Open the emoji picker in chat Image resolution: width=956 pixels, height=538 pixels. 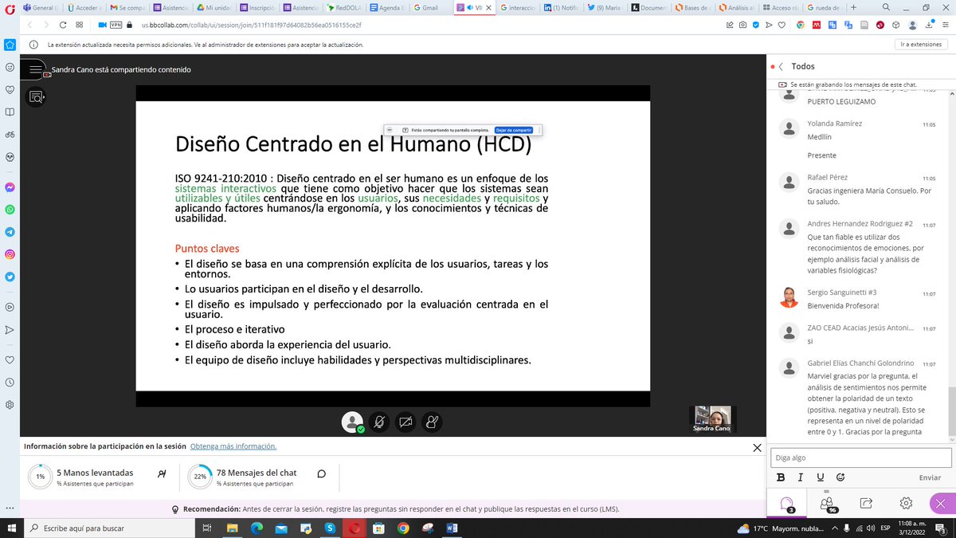click(840, 477)
